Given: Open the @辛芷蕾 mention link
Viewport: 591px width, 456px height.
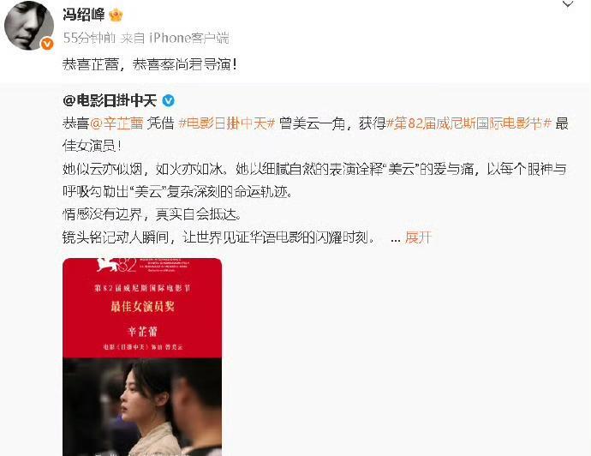Looking at the screenshot, I should point(116,123).
